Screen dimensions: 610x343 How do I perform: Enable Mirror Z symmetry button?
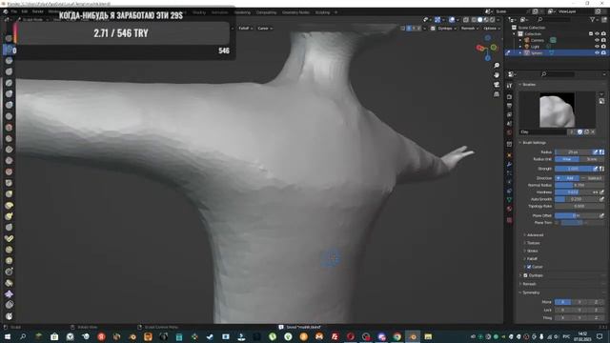pos(596,302)
